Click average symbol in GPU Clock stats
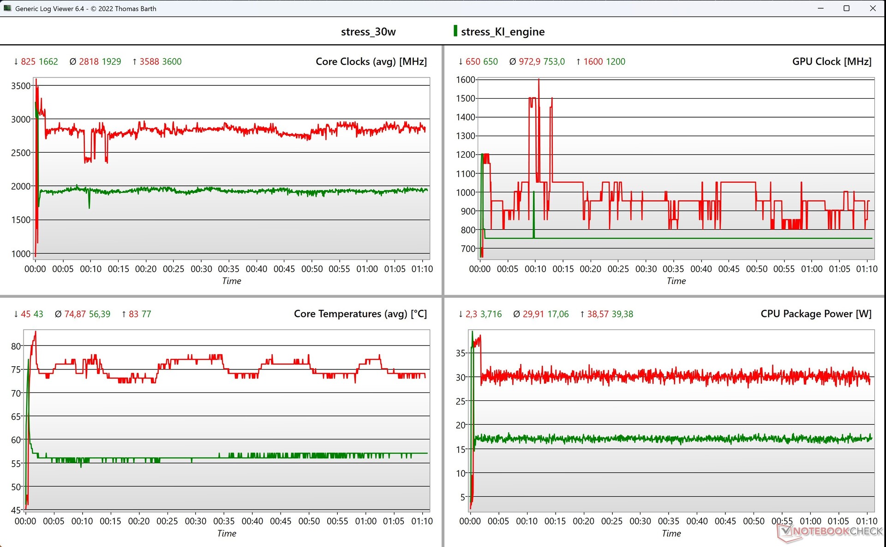Image resolution: width=886 pixels, height=547 pixels. click(x=513, y=61)
